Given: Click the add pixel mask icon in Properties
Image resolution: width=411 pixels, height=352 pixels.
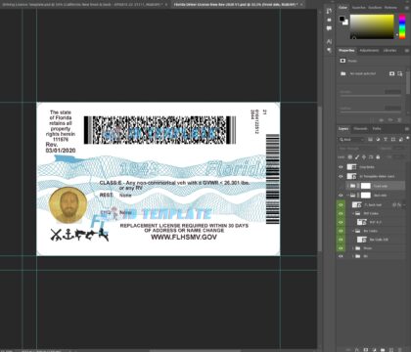Looking at the screenshot, I should point(391,74).
